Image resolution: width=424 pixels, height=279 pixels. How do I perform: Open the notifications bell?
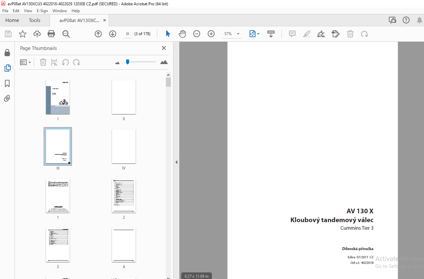click(x=419, y=20)
